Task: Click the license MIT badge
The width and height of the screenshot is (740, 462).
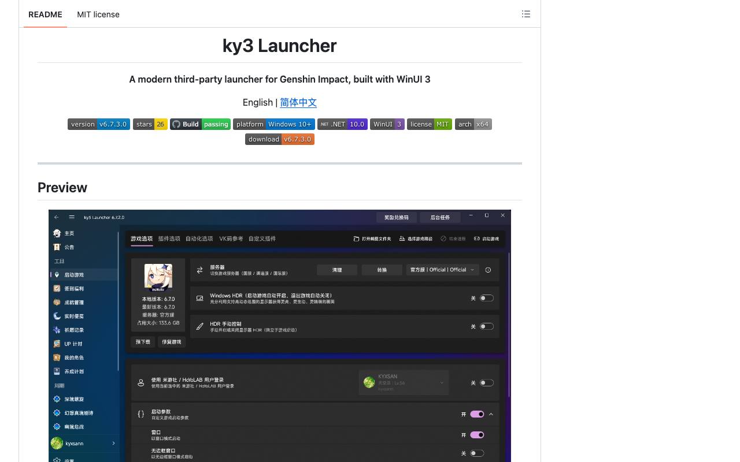Action: coord(430,124)
